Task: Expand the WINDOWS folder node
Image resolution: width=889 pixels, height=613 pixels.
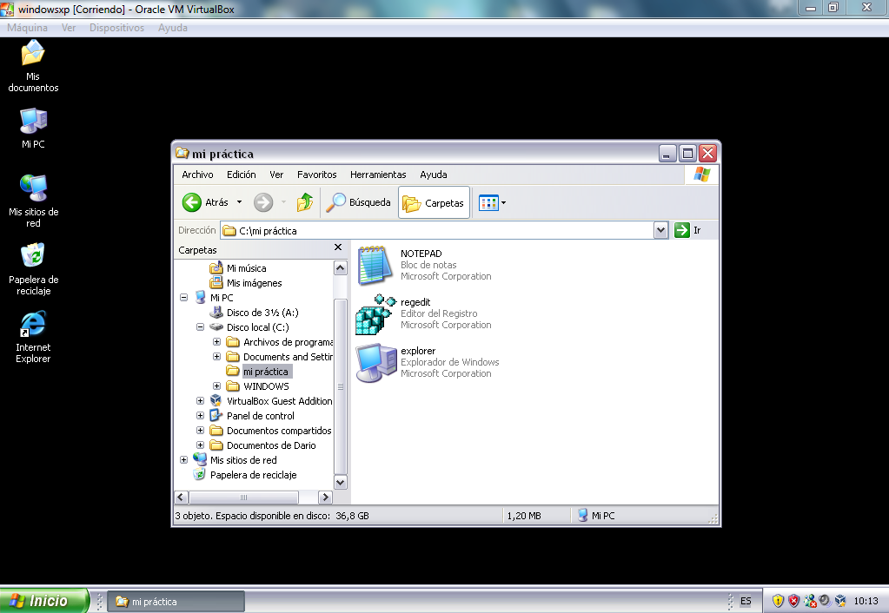Action: (216, 386)
